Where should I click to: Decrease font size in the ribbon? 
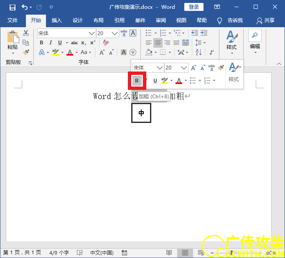(111, 52)
